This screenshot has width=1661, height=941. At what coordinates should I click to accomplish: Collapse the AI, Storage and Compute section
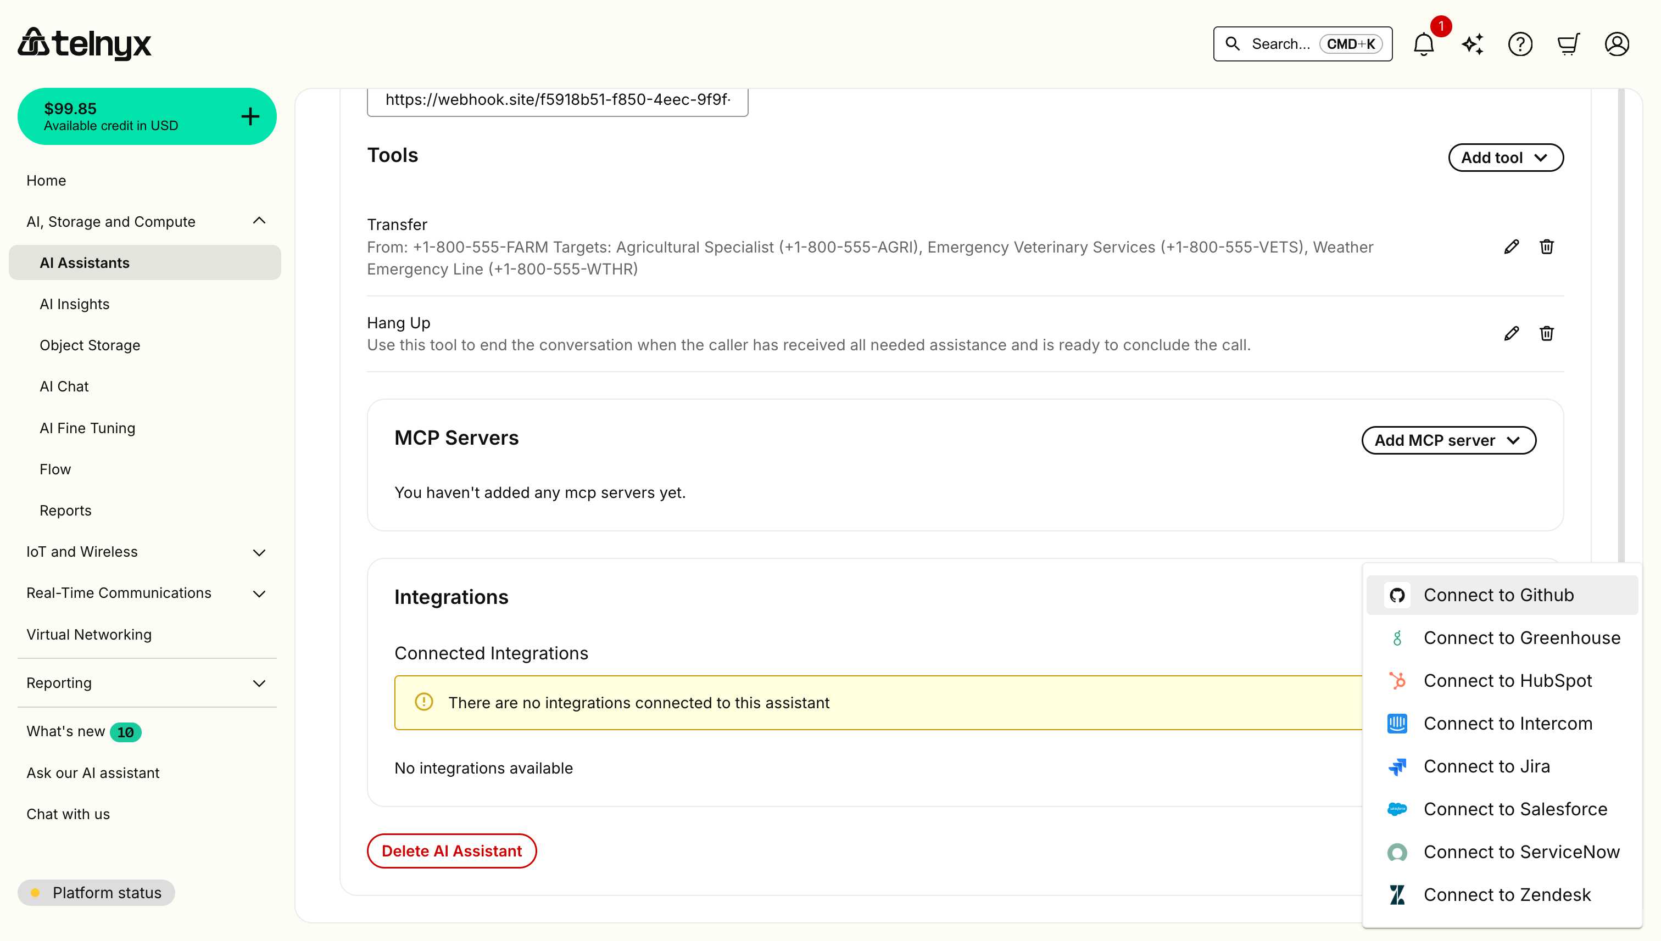click(260, 220)
